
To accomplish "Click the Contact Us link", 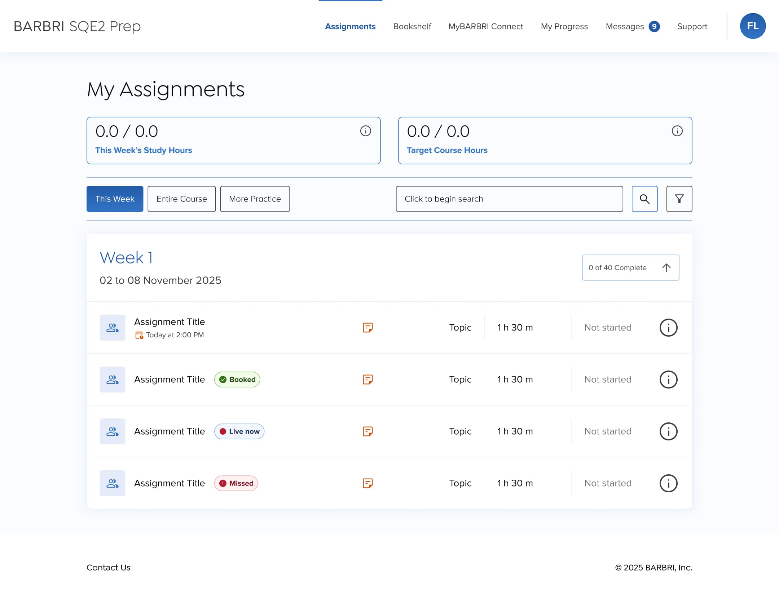I will 108,568.
